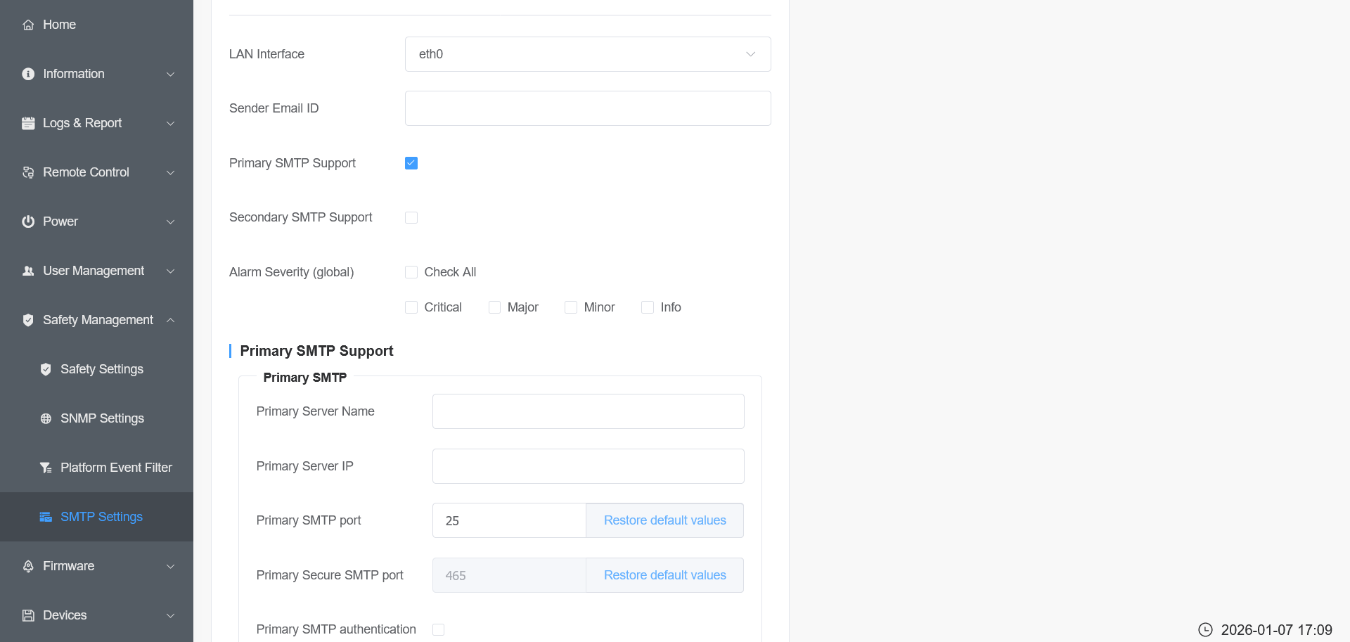
Task: Restore default values for Primary SMTP port
Action: coord(664,520)
